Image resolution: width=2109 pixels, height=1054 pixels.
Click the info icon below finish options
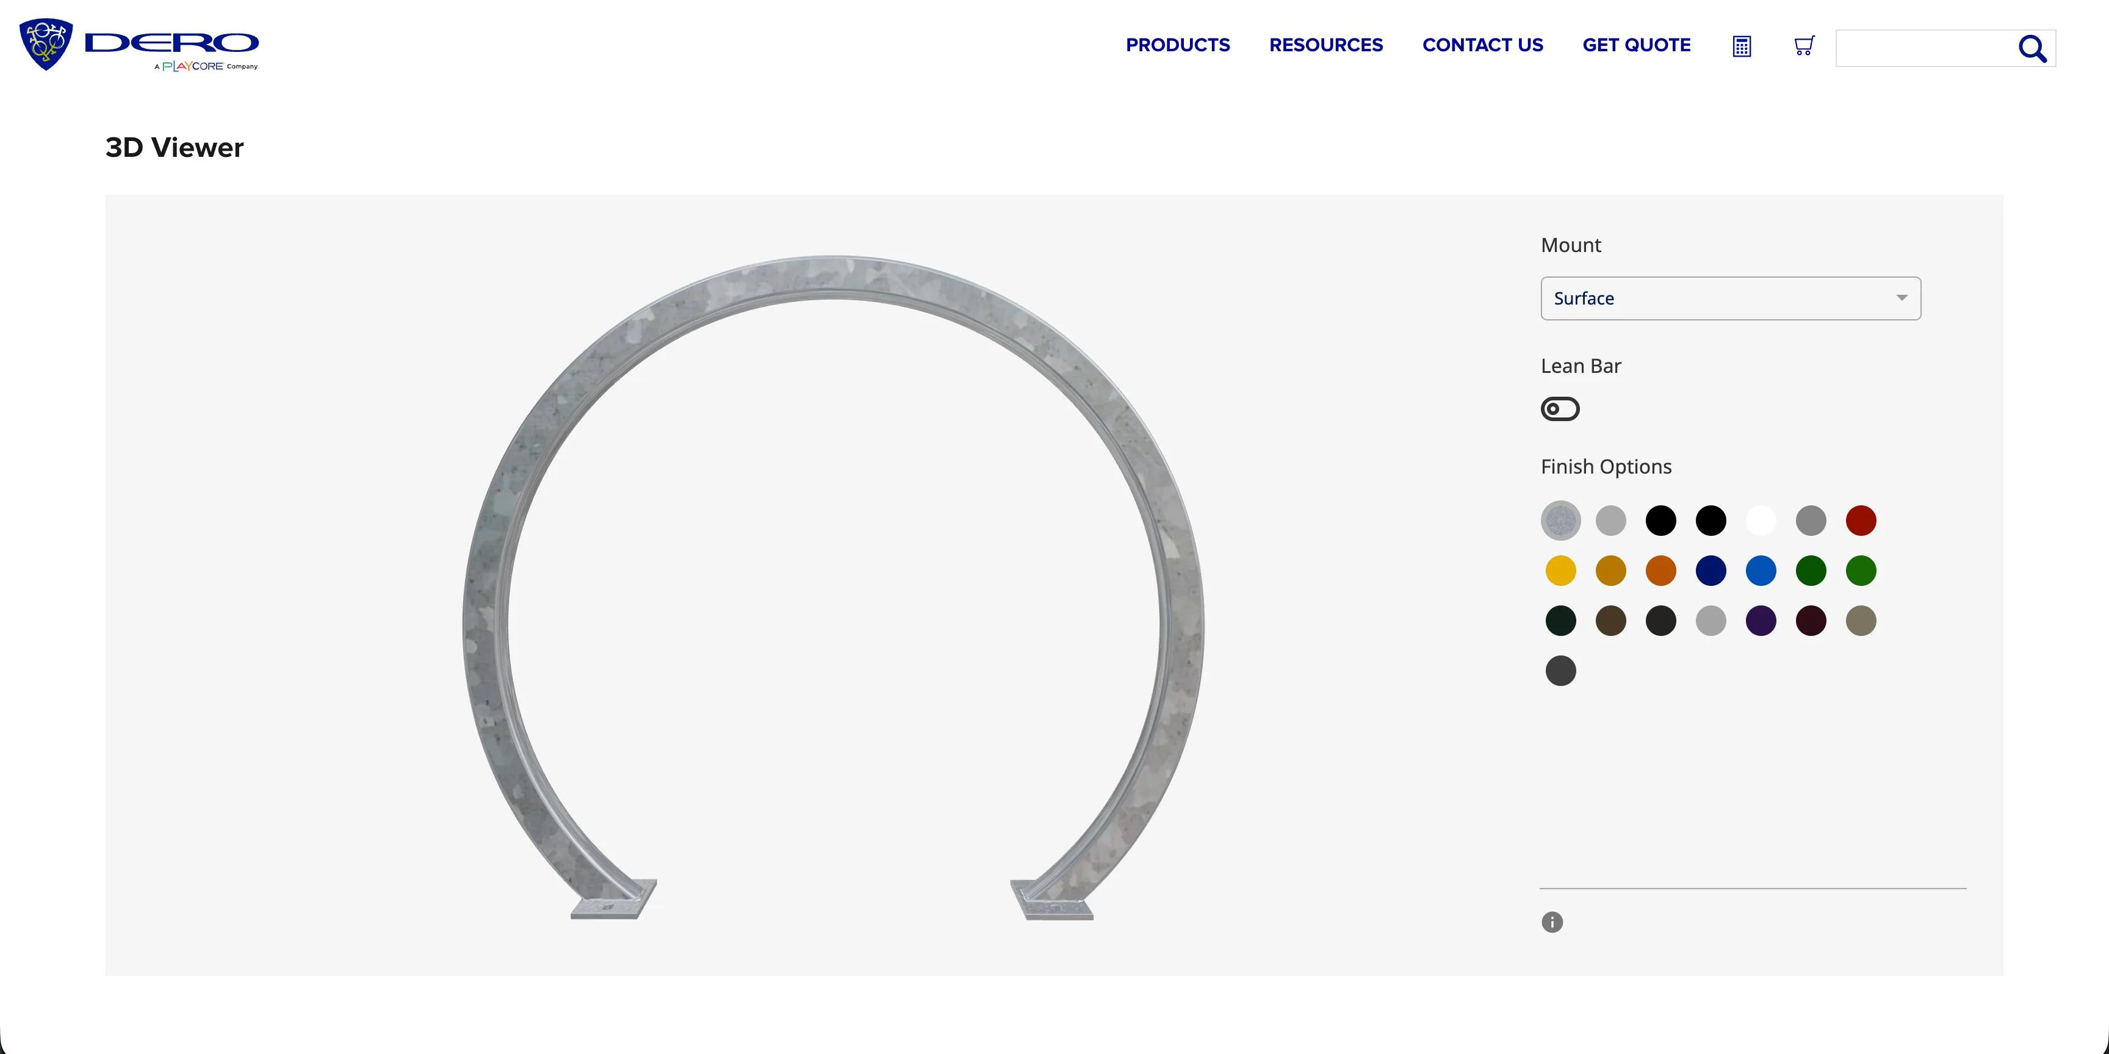point(1551,922)
